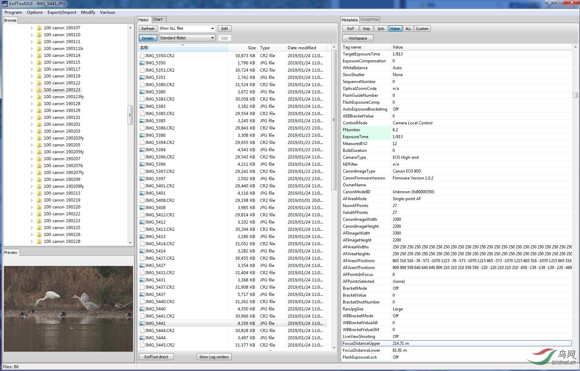Screen dimensions: 580x371
Task: Toggle the Exif metadata view button
Action: click(x=350, y=29)
